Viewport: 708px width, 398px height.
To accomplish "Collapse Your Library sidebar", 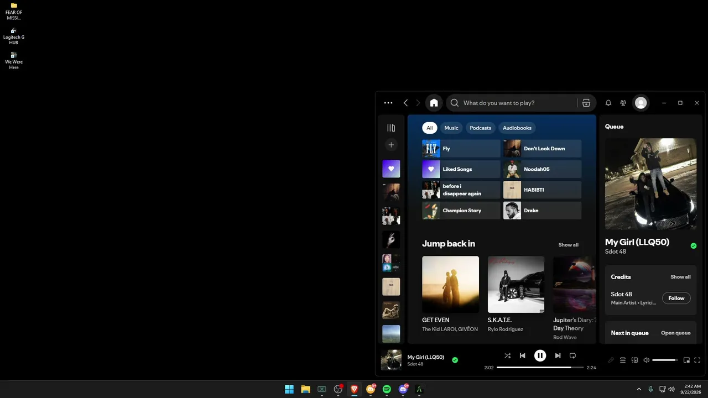I will click(391, 128).
